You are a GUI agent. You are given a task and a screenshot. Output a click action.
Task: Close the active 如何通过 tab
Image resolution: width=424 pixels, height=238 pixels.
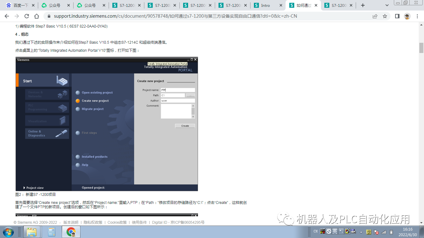coord(316,5)
